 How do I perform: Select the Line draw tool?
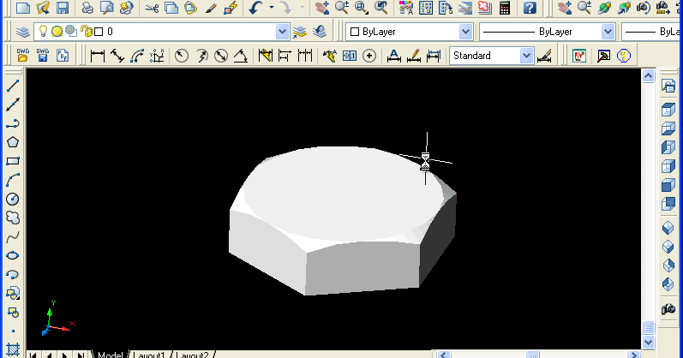coord(13,86)
